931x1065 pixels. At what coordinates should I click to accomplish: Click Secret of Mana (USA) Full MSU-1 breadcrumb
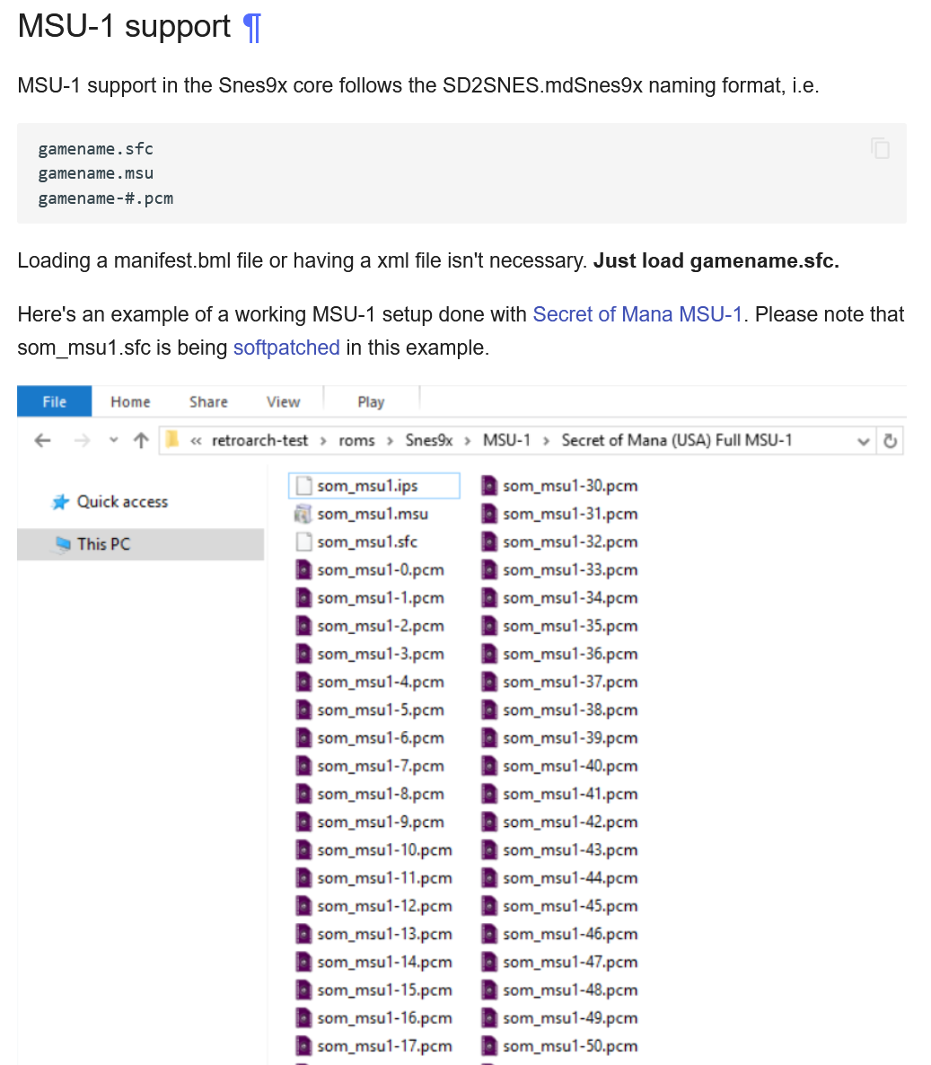[x=676, y=440]
